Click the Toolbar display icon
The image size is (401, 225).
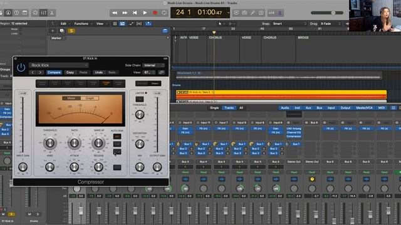click(x=24, y=12)
